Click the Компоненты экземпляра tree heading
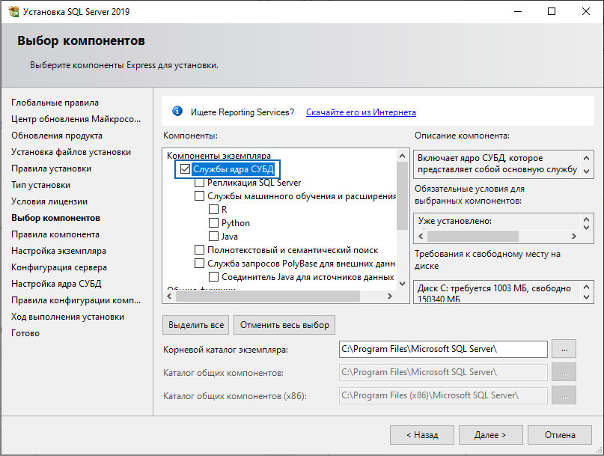Screen dimensions: 604x456 click(219, 155)
